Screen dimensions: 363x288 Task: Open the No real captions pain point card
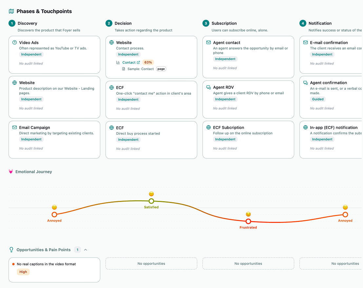(x=54, y=270)
